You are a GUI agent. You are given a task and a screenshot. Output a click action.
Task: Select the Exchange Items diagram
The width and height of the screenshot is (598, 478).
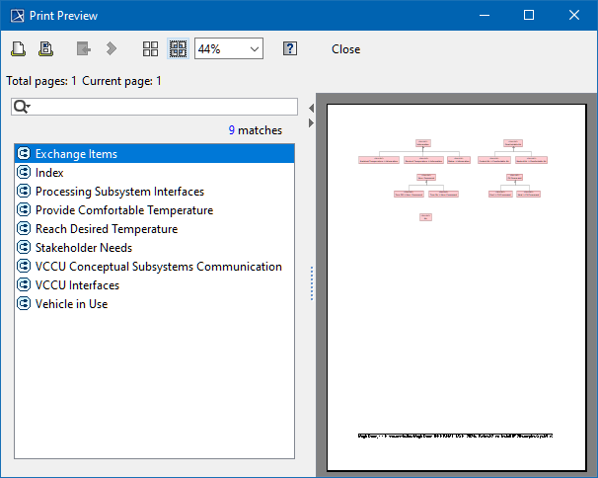click(x=76, y=154)
